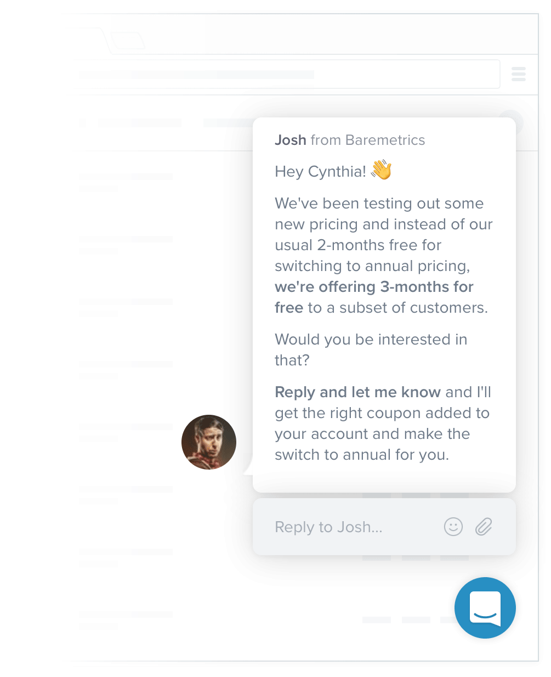Open the browser hamburger menu icon
The width and height of the screenshot is (551, 677).
[519, 74]
